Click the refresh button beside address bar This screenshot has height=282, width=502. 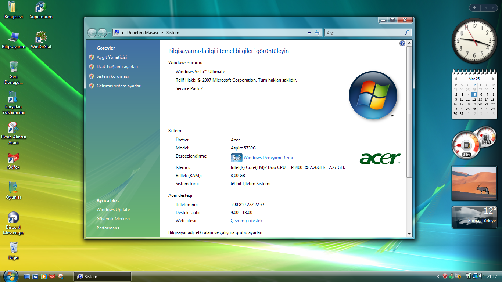pyautogui.click(x=318, y=33)
